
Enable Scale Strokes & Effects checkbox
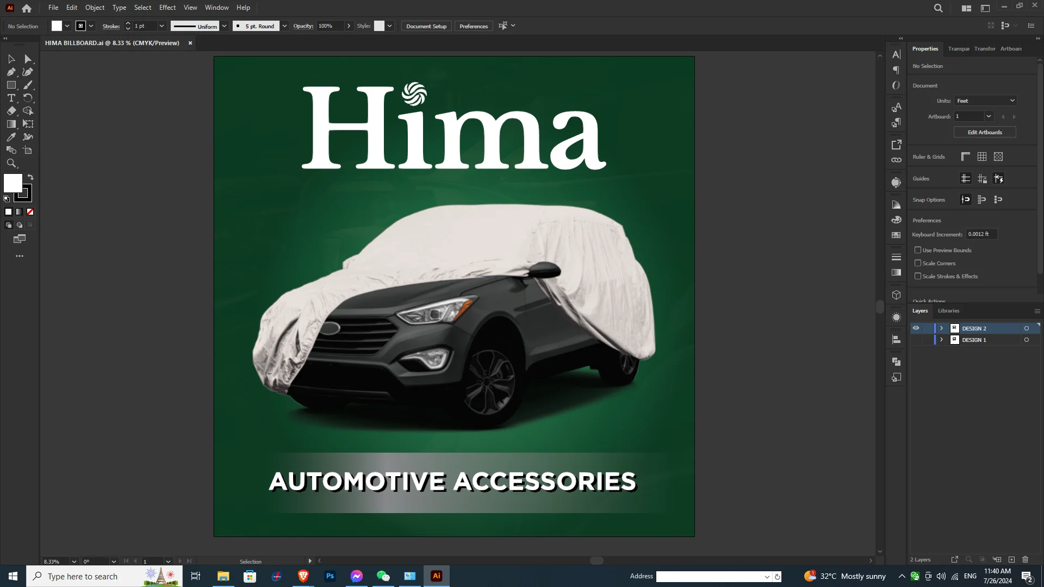tap(918, 276)
